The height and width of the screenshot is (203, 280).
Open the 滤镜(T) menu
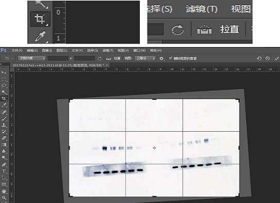pos(108,51)
